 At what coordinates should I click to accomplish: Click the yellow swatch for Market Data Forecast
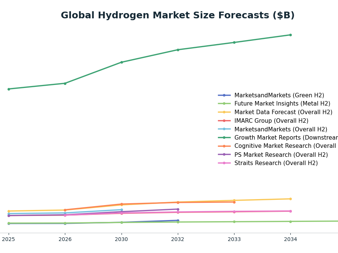tap(224, 112)
